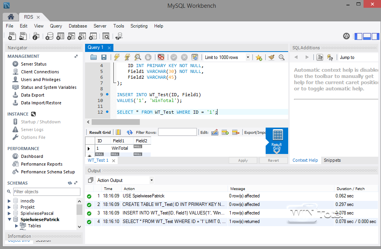Toggle autocommit mode button in query toolbar
The width and height of the screenshot is (381, 249).
[195, 57]
